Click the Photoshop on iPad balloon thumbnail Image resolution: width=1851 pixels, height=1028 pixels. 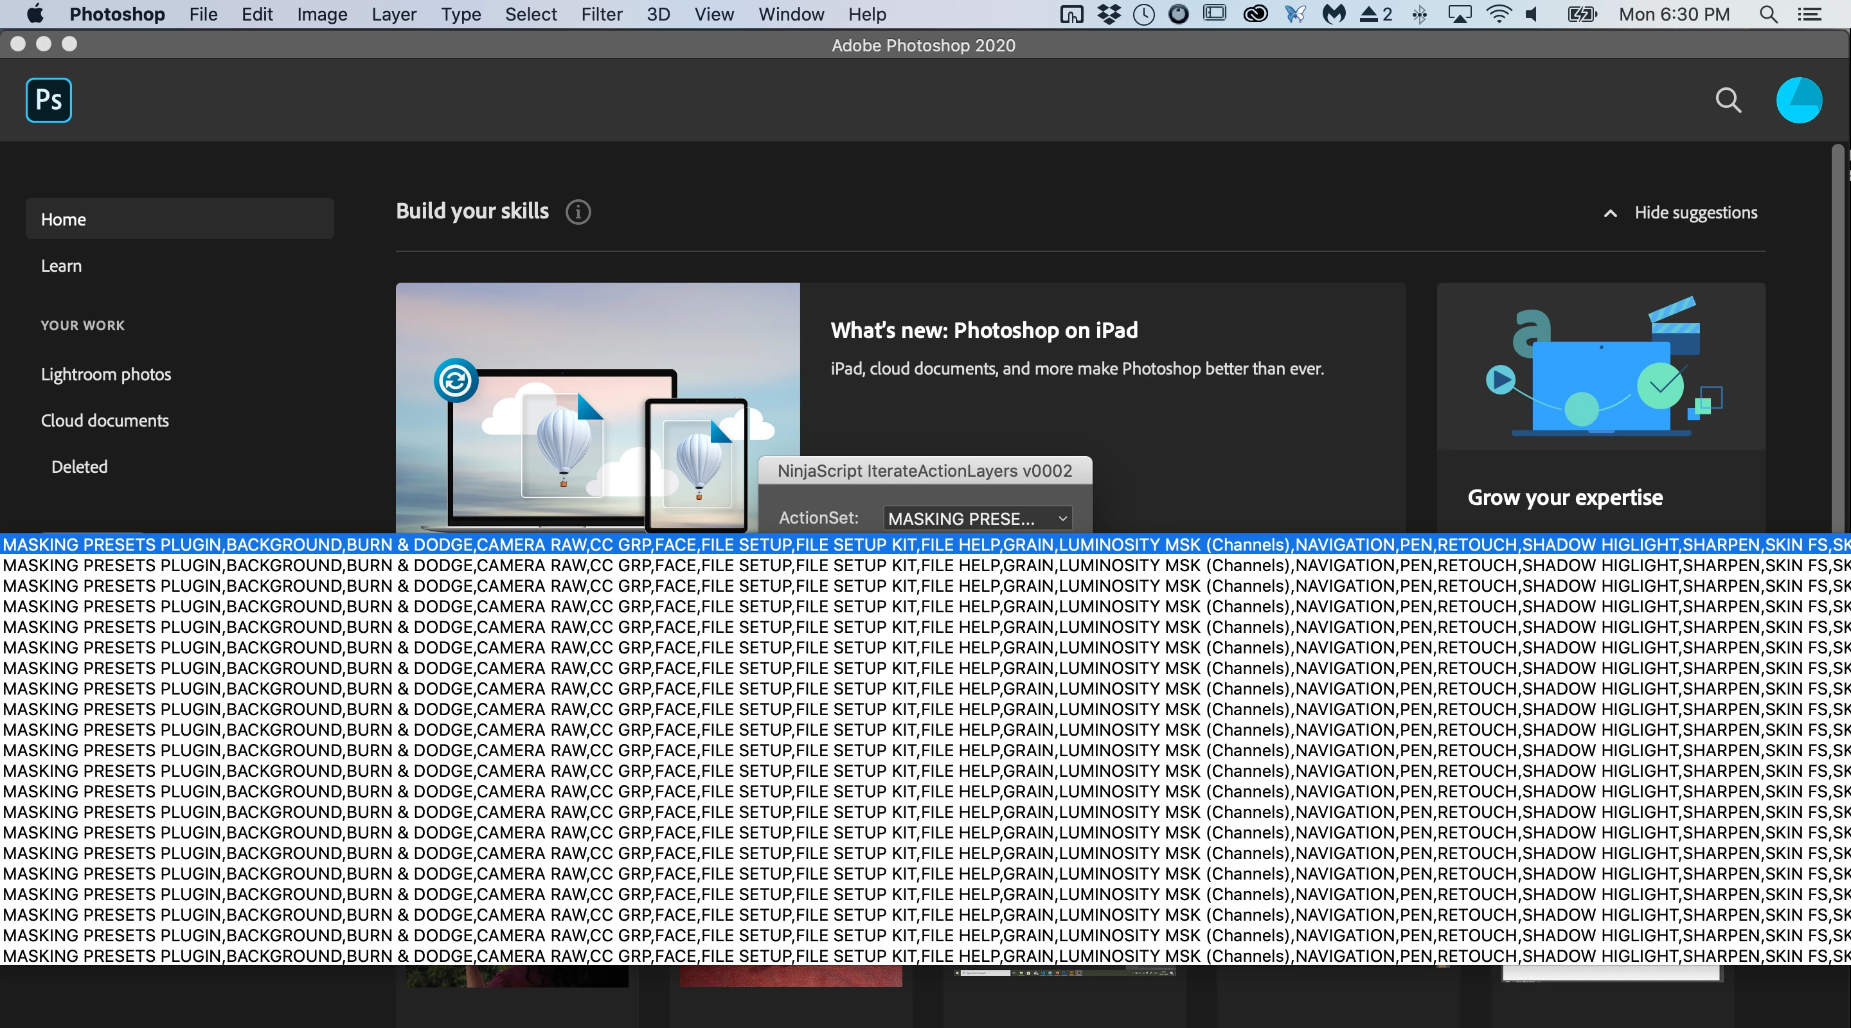pos(596,407)
